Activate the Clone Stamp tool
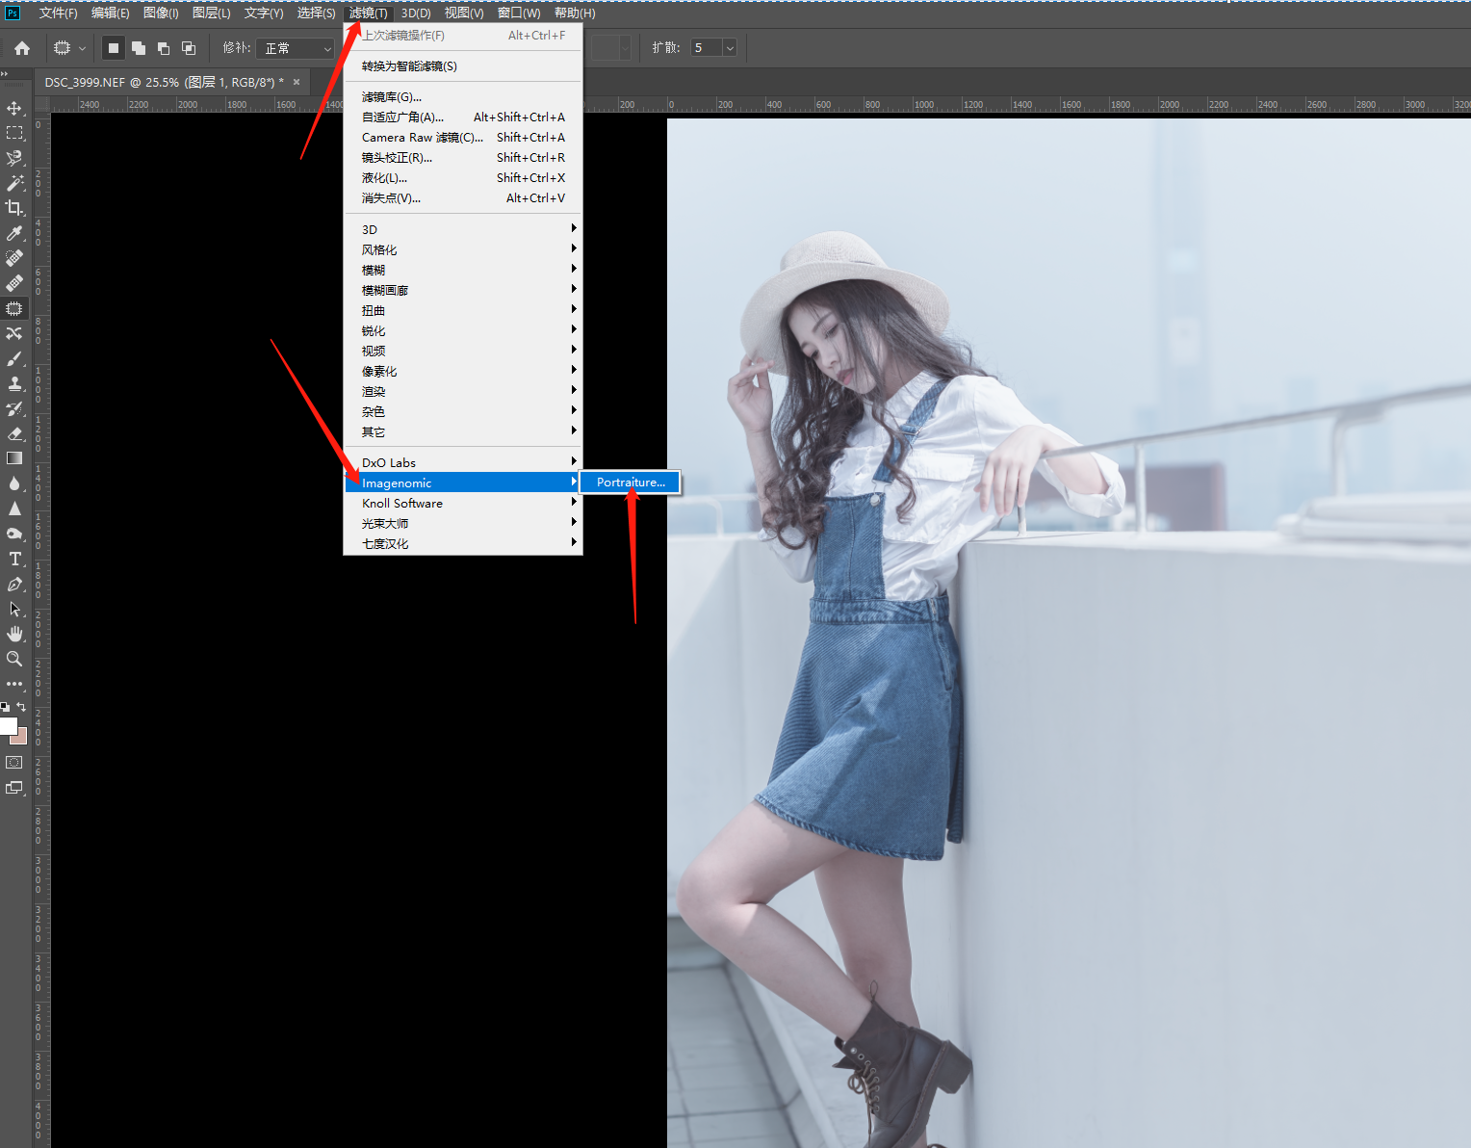Screen dimensions: 1471x1148 [x=14, y=383]
